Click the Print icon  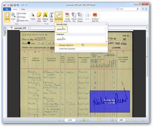coord(15,5)
